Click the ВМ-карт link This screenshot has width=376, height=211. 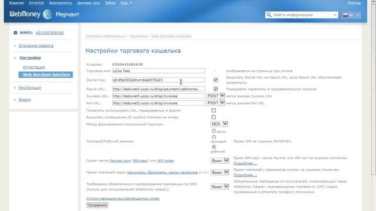point(140,161)
